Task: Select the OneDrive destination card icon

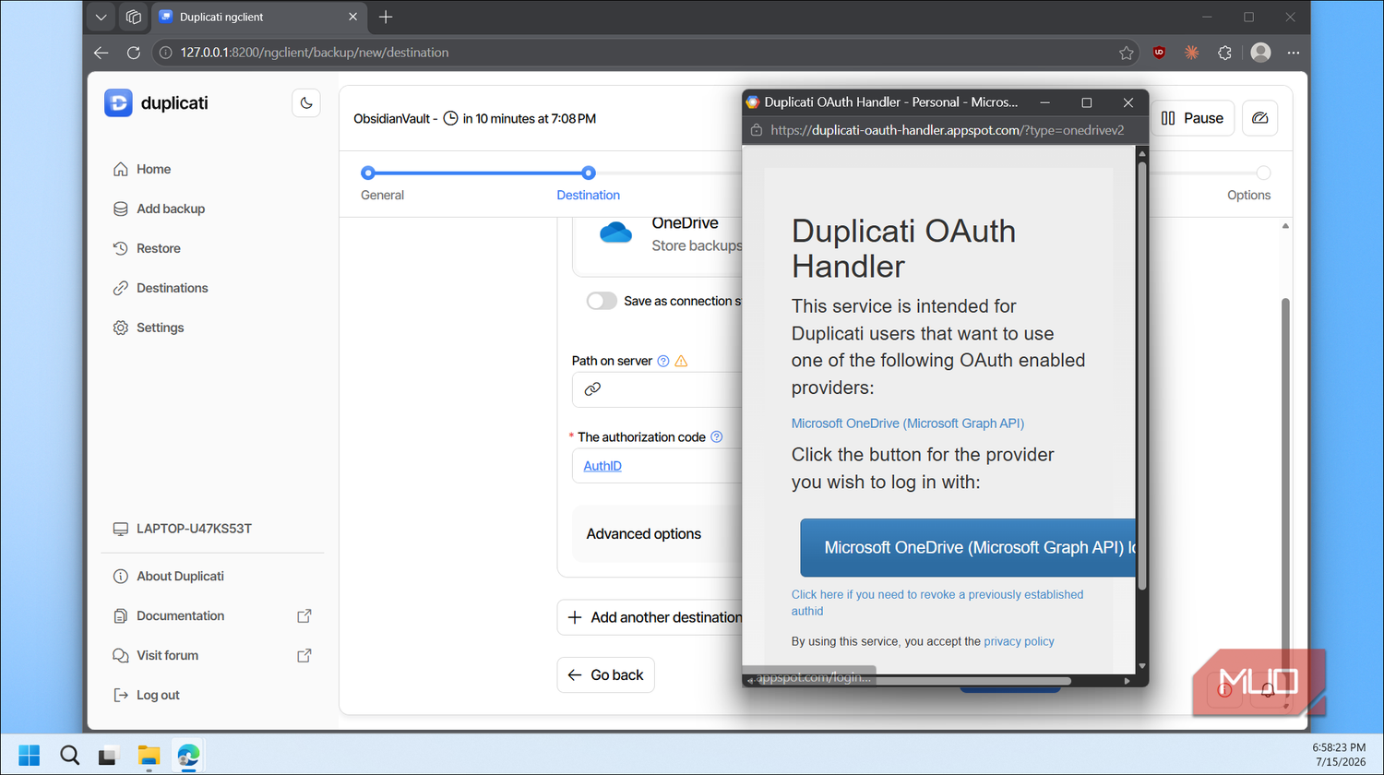Action: click(616, 232)
